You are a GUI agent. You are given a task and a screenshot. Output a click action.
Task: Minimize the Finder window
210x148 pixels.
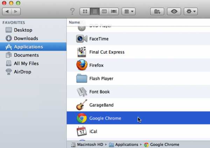(11, 3)
